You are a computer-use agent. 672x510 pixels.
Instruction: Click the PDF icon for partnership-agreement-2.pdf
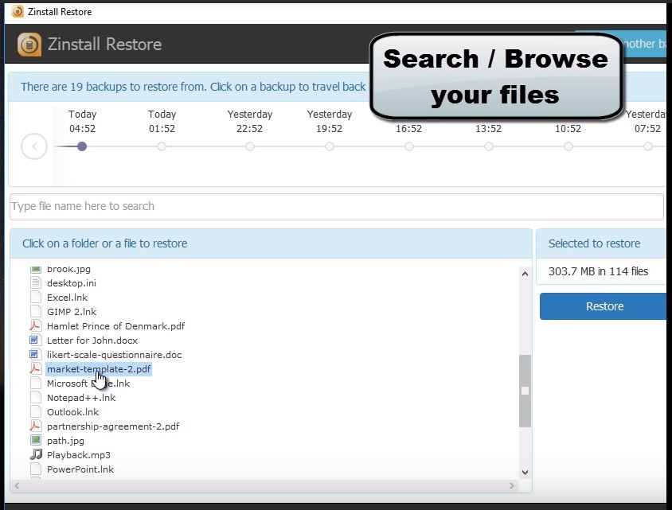click(35, 426)
